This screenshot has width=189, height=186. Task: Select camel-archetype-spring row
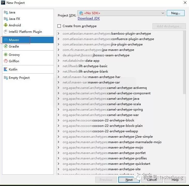pos(120,110)
